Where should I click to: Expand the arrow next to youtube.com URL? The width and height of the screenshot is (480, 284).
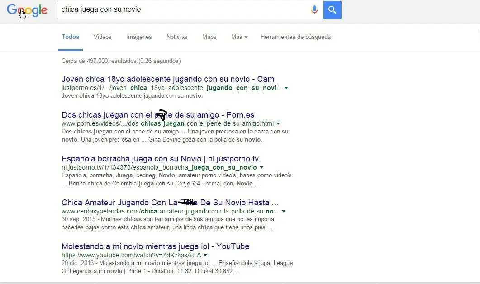[x=205, y=255]
